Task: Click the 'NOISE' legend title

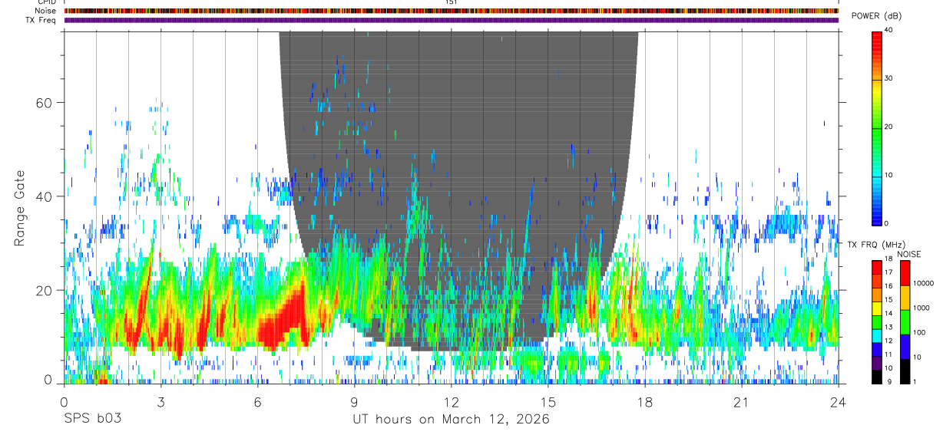Action: click(908, 254)
